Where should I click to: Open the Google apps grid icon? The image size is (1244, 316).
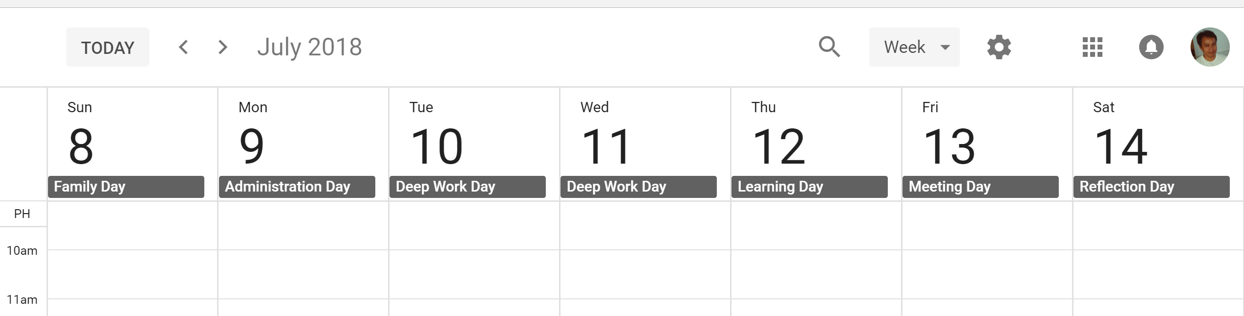[x=1092, y=47]
